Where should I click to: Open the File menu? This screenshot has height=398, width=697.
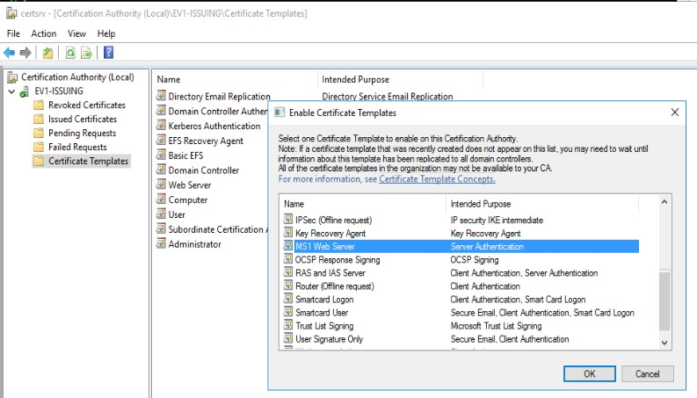pos(13,33)
